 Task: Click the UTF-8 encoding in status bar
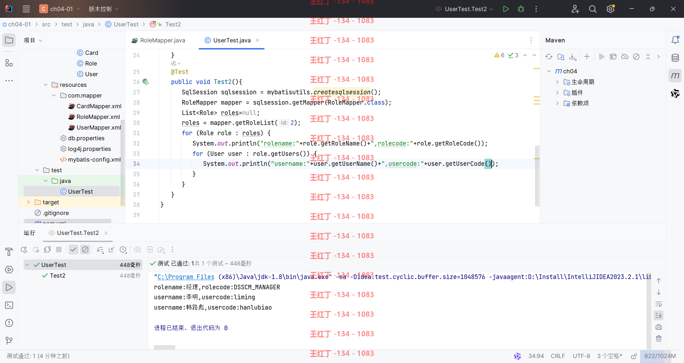point(581,356)
